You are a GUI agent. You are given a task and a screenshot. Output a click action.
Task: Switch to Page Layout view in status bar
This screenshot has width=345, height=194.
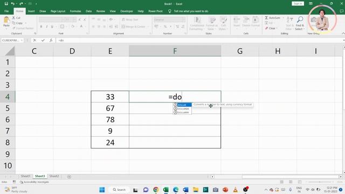point(291,182)
